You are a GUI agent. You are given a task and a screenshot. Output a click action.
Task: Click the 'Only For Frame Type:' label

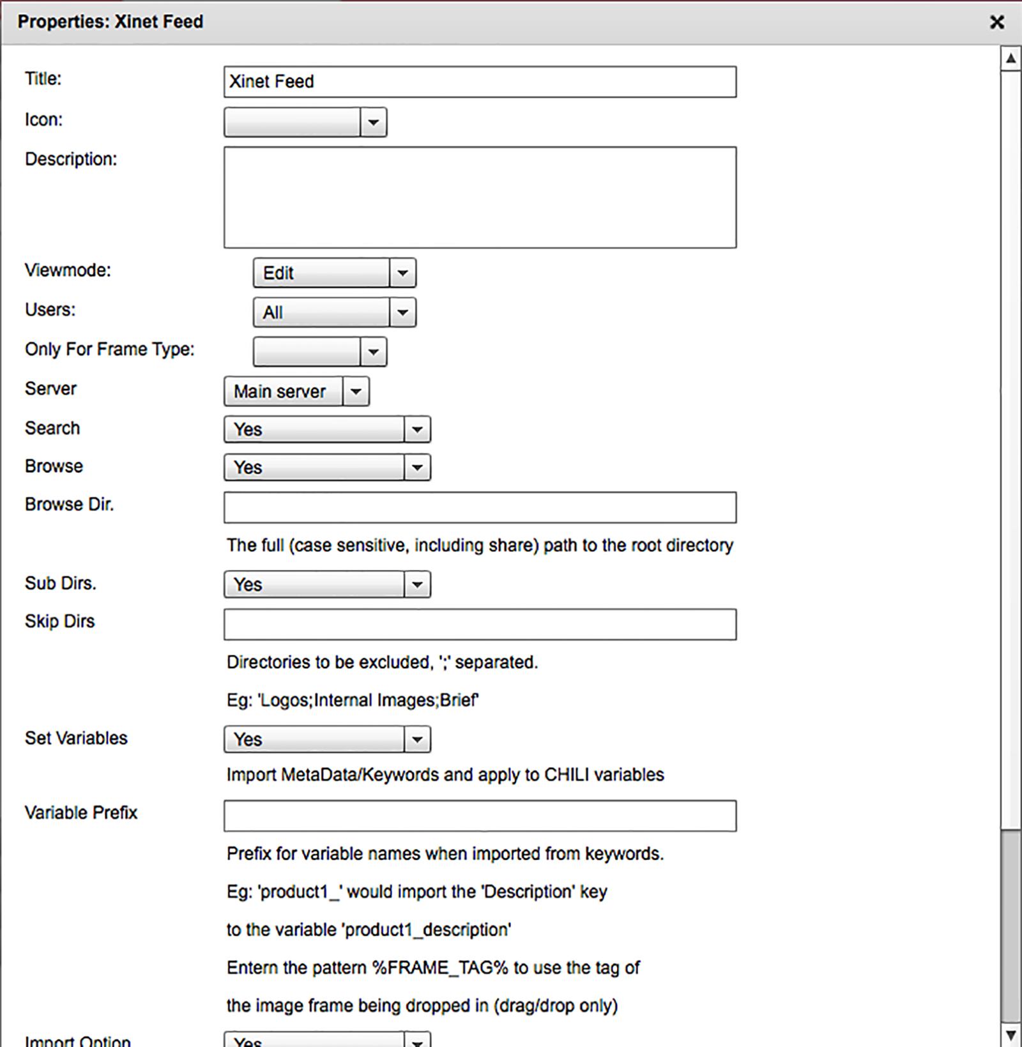point(110,349)
